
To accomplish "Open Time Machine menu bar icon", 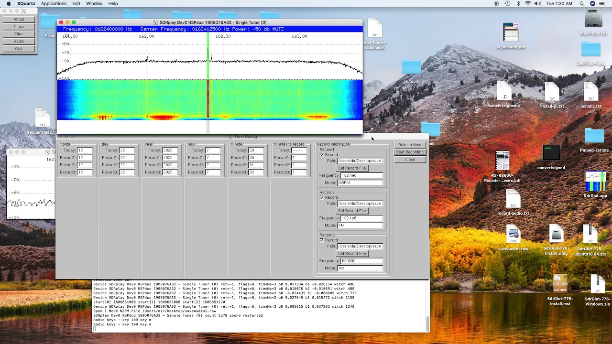I will [508, 3].
